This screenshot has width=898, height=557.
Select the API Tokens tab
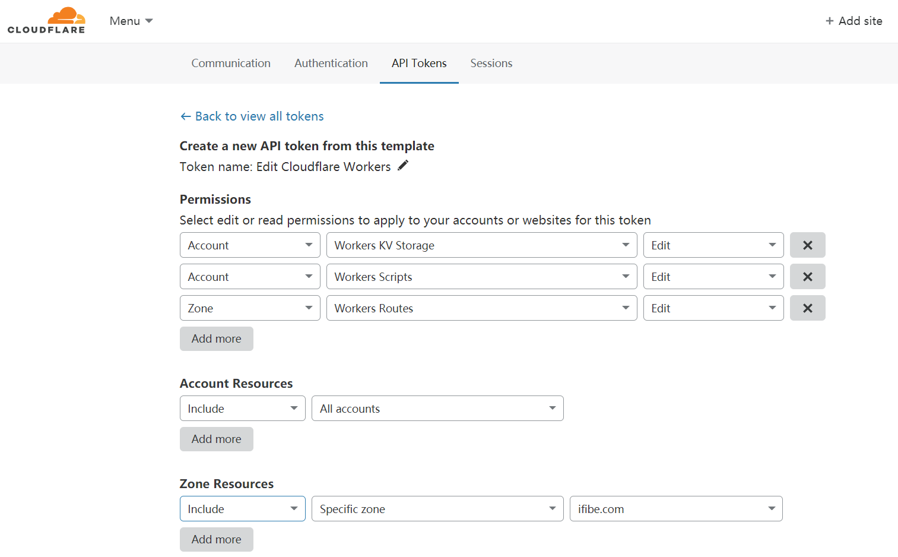pyautogui.click(x=419, y=63)
